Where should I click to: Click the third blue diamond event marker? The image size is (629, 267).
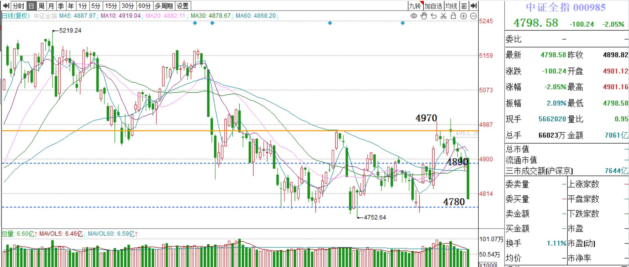(x=330, y=23)
